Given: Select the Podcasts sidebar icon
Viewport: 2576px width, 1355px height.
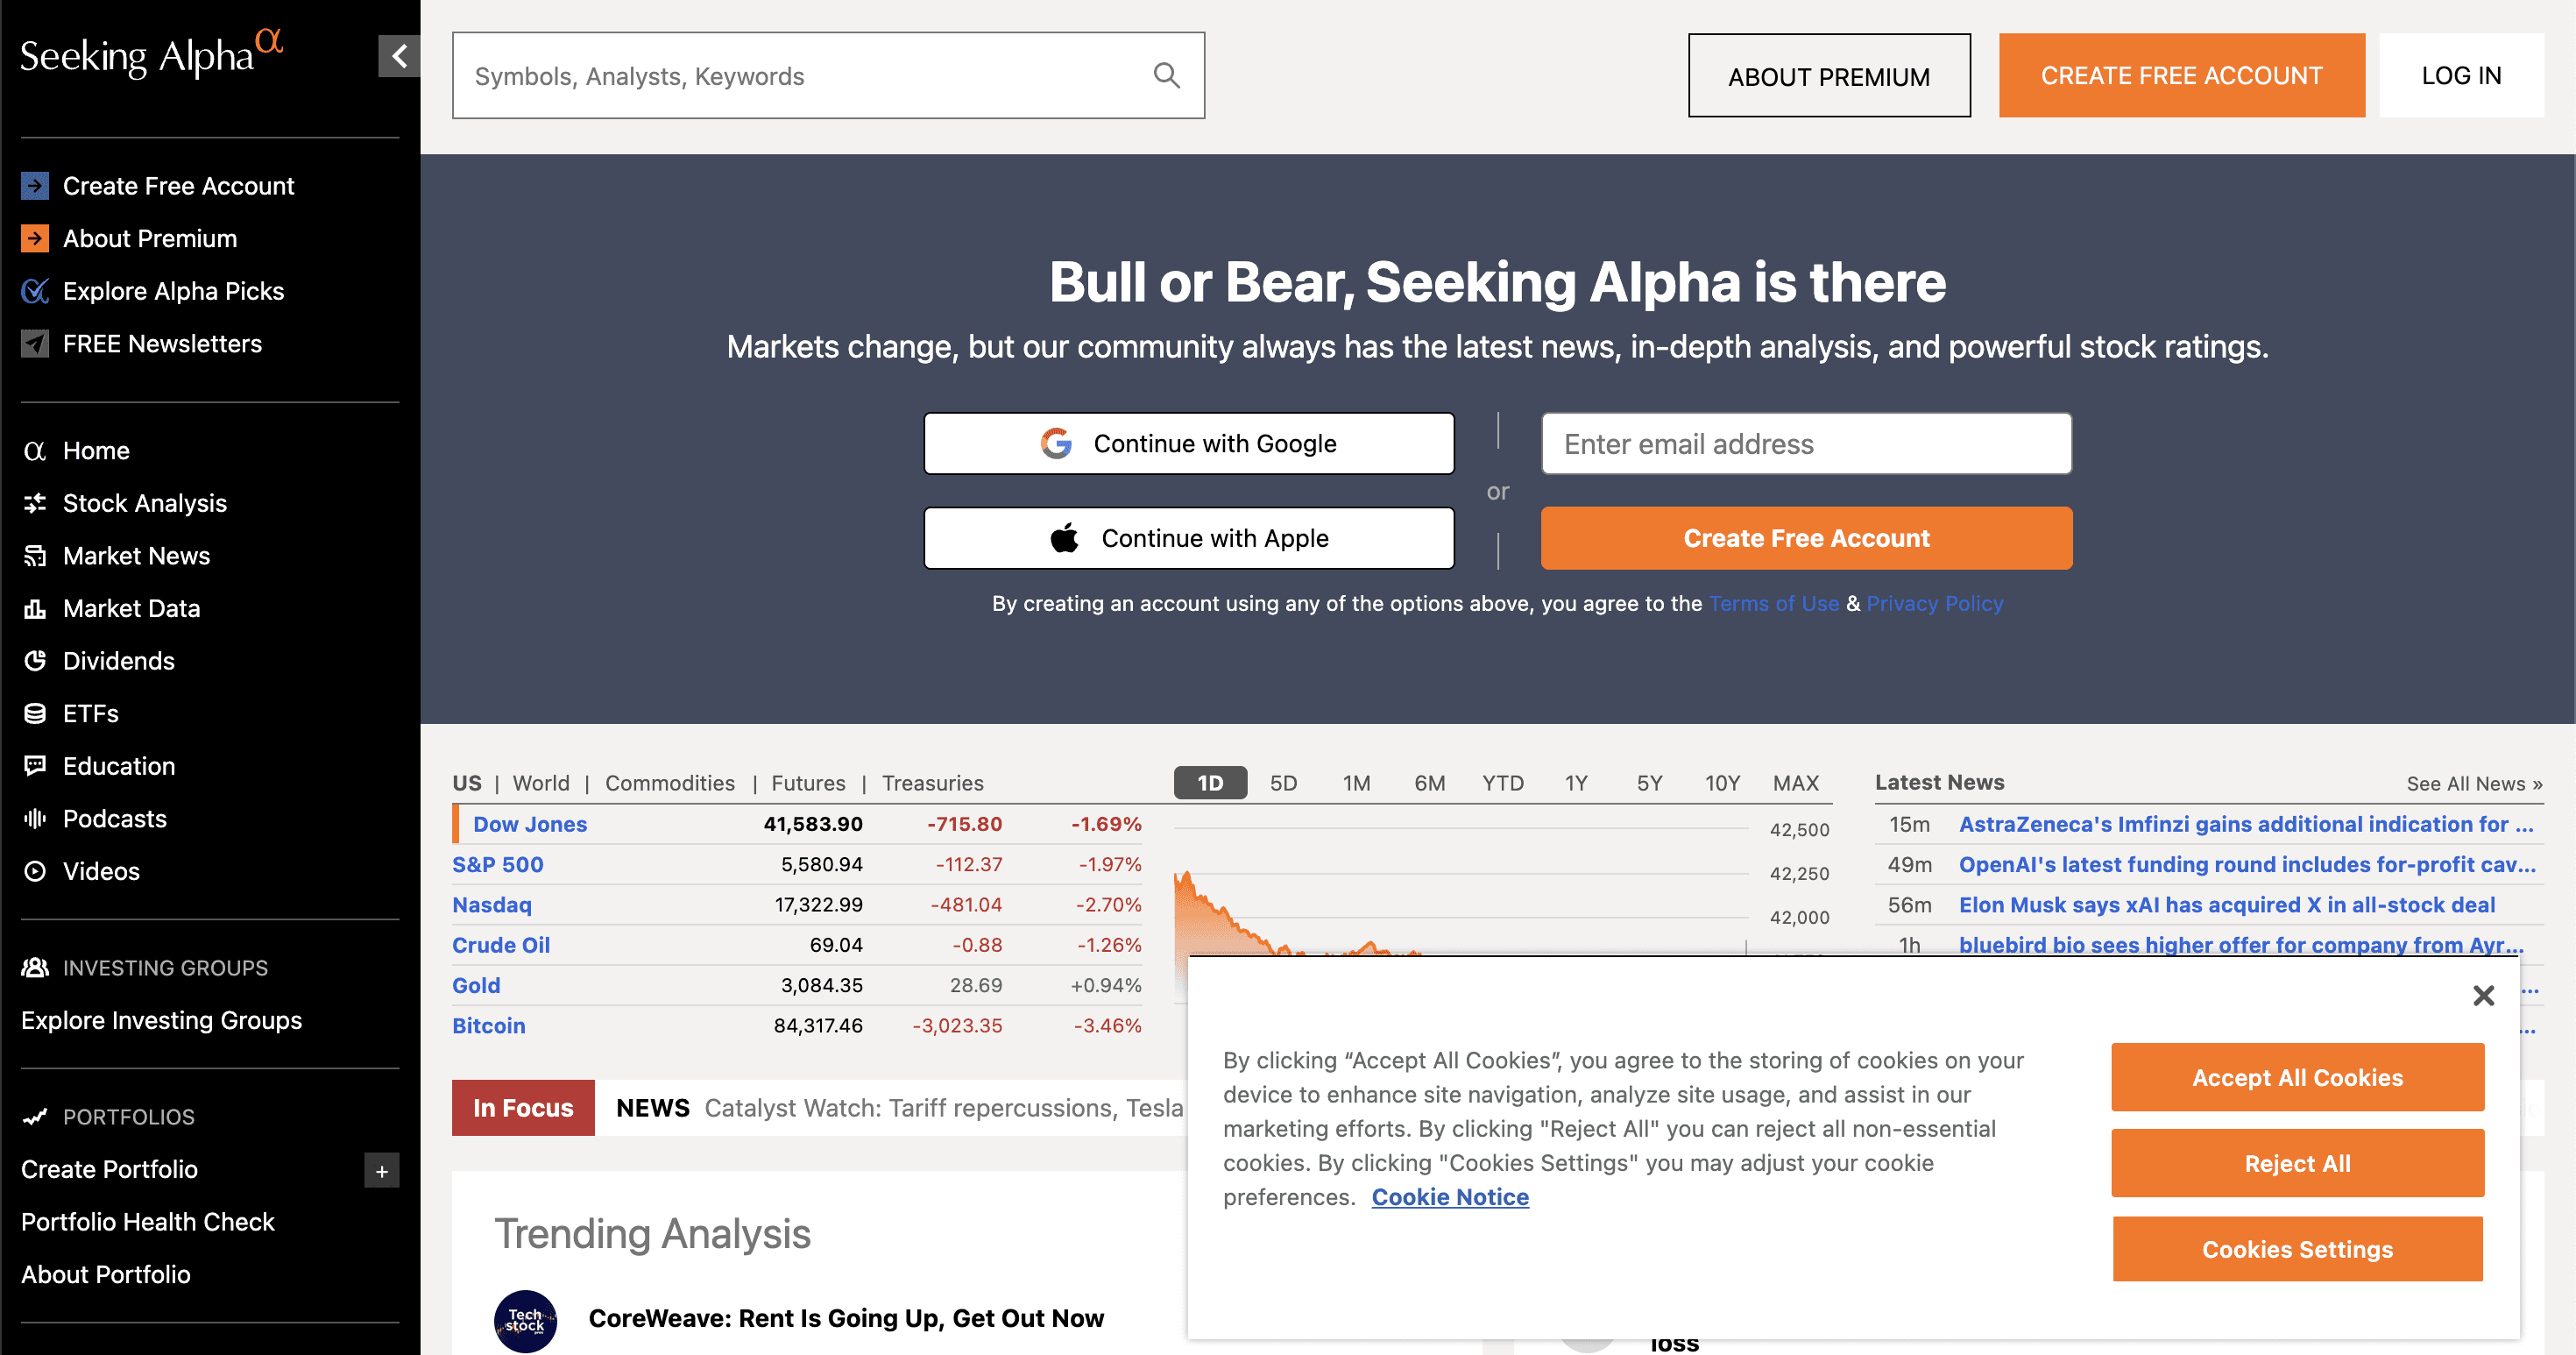Looking at the screenshot, I should [35, 819].
